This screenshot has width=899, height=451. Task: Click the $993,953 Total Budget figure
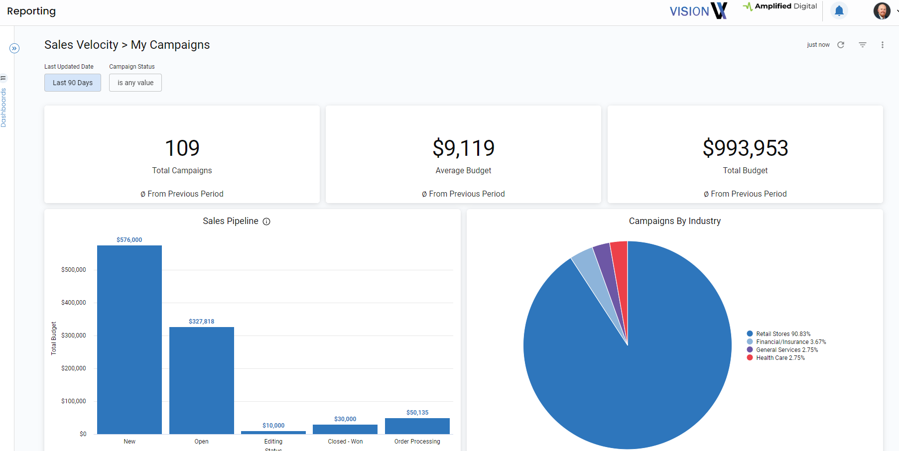[x=745, y=148]
